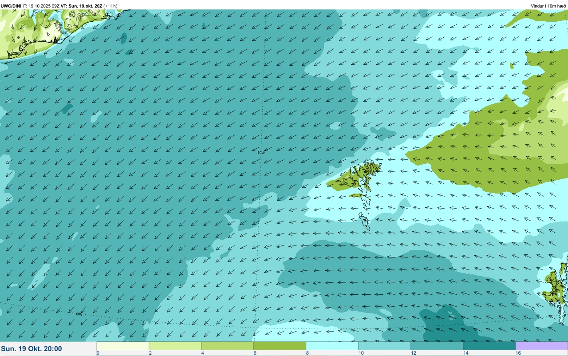Click the legend value '12'
This screenshot has width=568, height=356.
click(x=413, y=353)
